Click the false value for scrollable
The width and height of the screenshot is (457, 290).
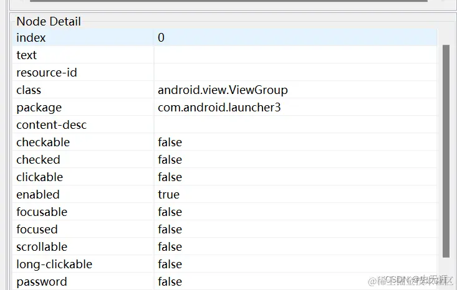[x=170, y=247]
